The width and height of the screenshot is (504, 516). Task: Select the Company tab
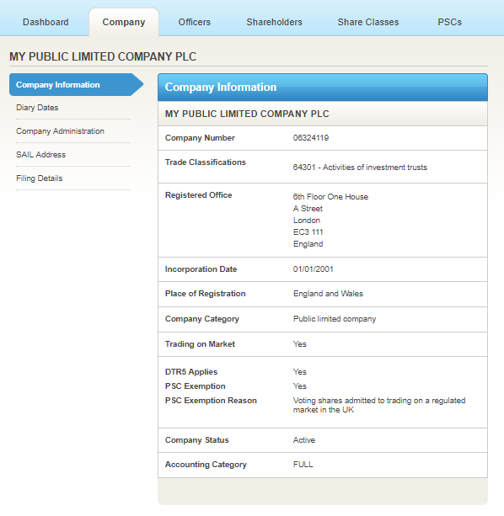click(x=124, y=22)
